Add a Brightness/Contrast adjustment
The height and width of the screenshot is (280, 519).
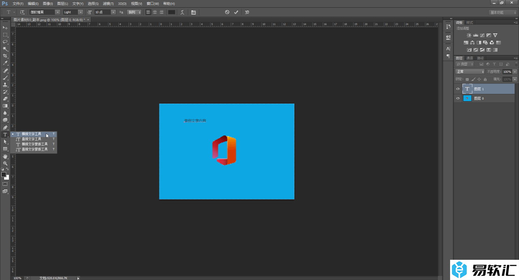coord(469,36)
